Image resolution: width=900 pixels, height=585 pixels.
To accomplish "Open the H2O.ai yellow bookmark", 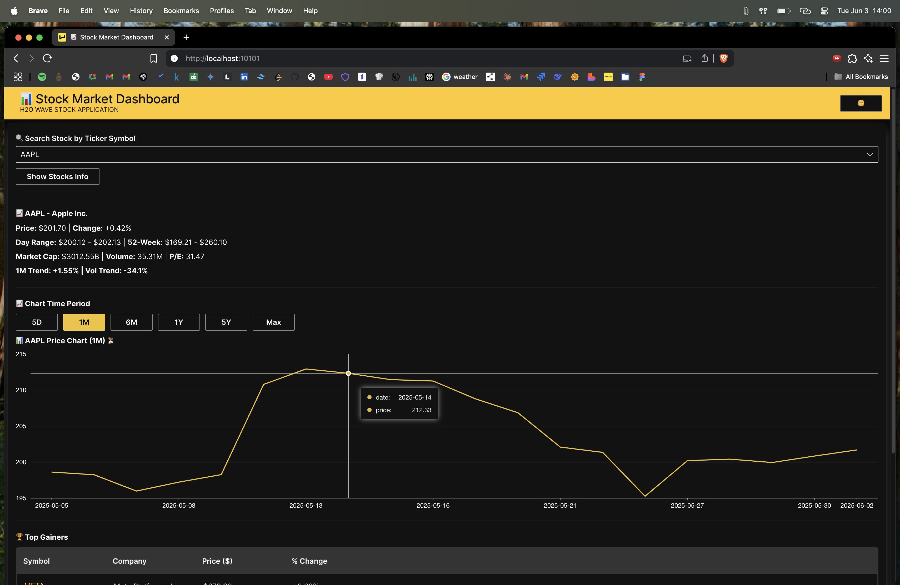I will [x=608, y=77].
